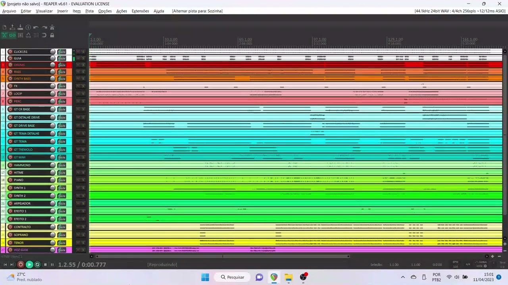Open Windows Start menu

pyautogui.click(x=205, y=277)
